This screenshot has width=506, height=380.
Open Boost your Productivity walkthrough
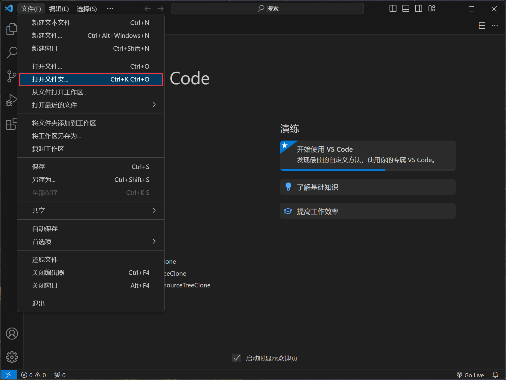[368, 211]
